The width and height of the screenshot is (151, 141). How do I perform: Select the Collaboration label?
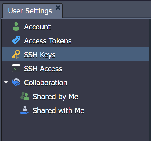[46, 83]
